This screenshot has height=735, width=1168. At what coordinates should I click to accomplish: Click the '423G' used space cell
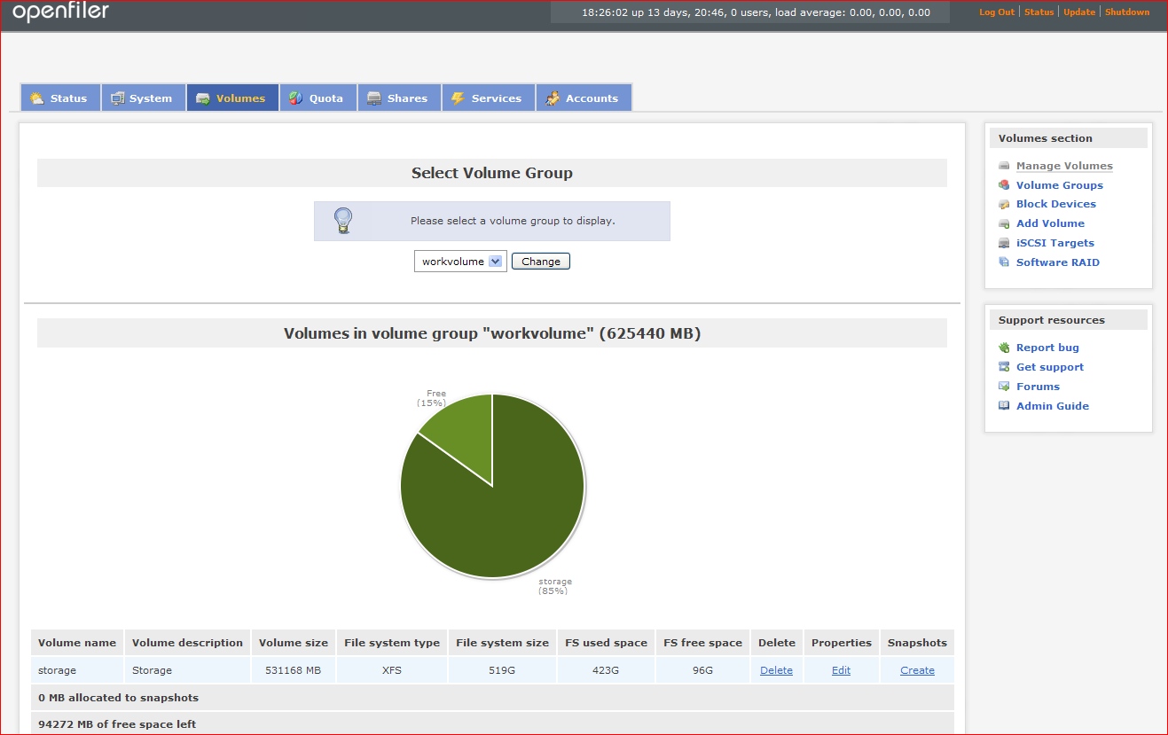606,670
